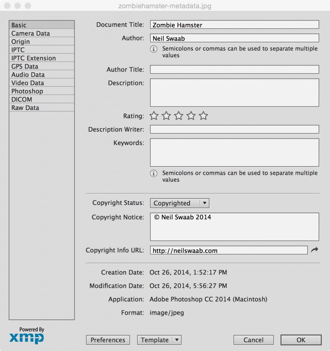Set rating to five stars
Screen dimensions: 330x351
(x=203, y=116)
